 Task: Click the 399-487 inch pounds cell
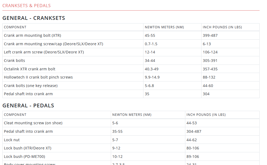pyautogui.click(x=210, y=35)
